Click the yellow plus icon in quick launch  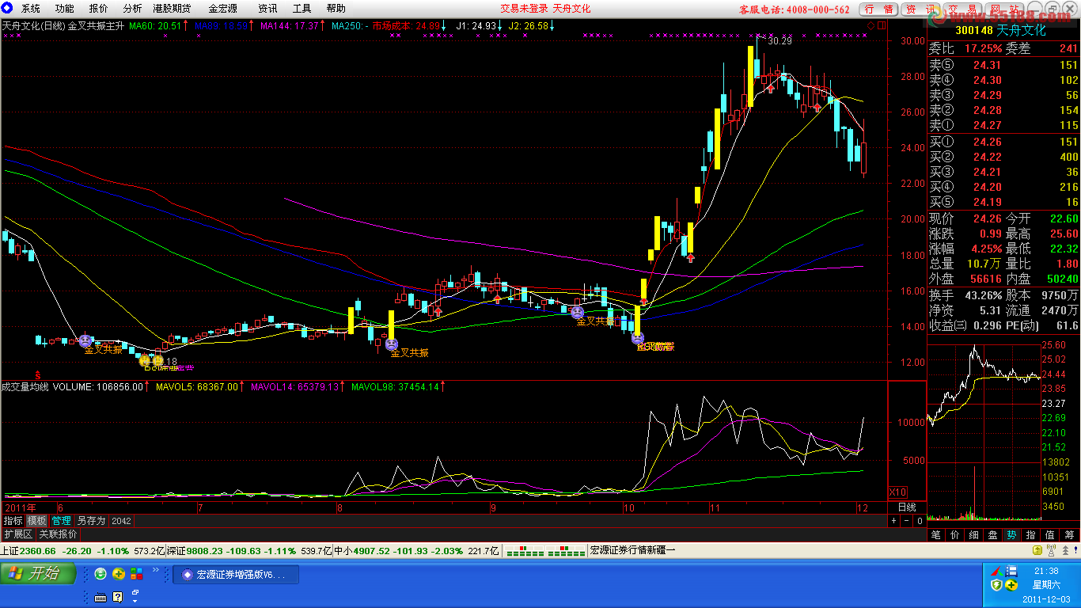119,574
